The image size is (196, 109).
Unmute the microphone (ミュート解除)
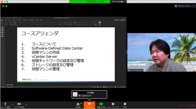pyautogui.click(x=5, y=105)
